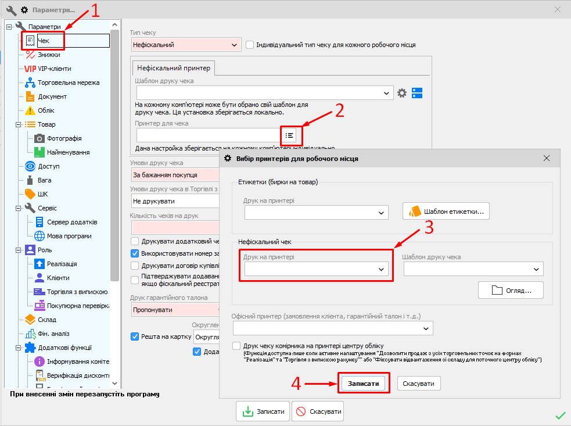Click the gear icon beside receipt template
The image size is (571, 426).
[x=401, y=92]
